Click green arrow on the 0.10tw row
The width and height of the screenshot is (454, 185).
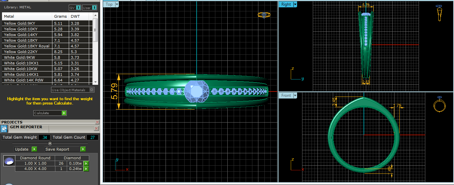pos(86,163)
